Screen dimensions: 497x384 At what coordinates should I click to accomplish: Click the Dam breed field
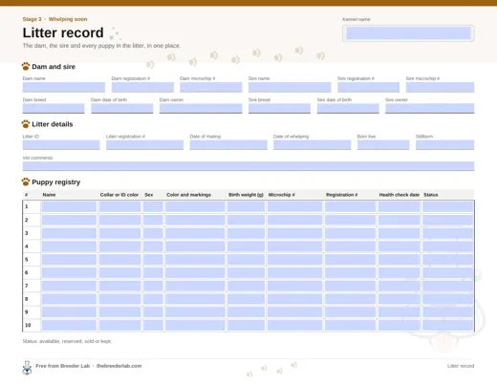click(x=54, y=108)
